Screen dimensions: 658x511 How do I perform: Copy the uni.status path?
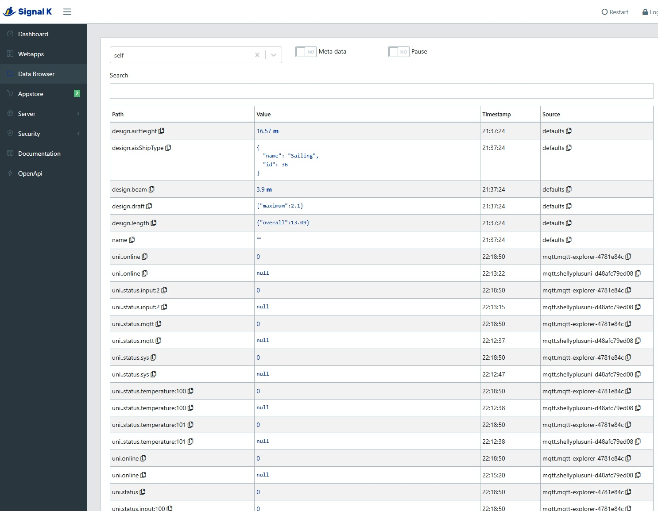[143, 492]
